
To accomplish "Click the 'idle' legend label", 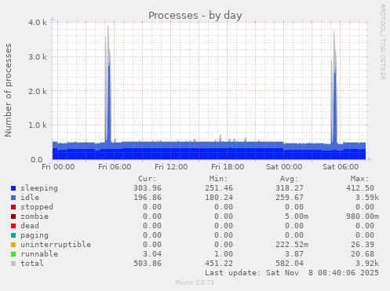I will point(30,198).
